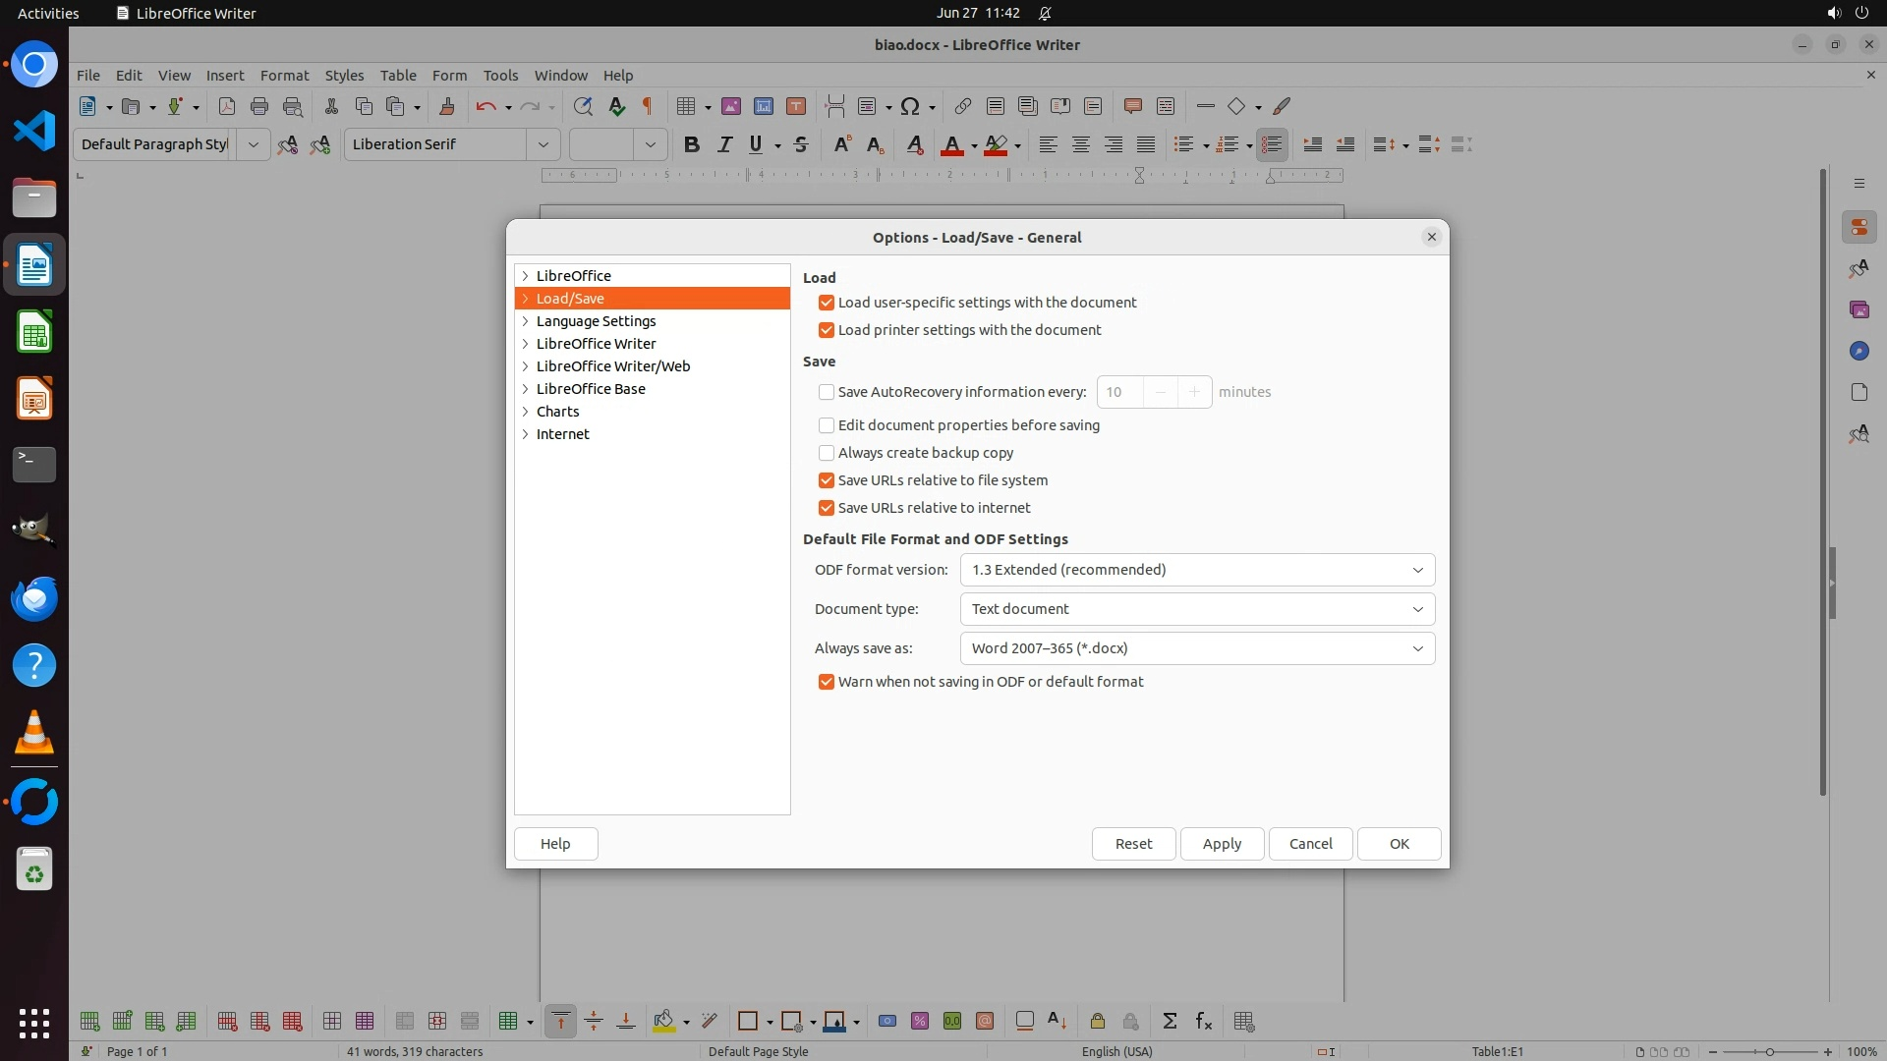Open the Format menu
Screen dimensions: 1887x1061
point(284,75)
